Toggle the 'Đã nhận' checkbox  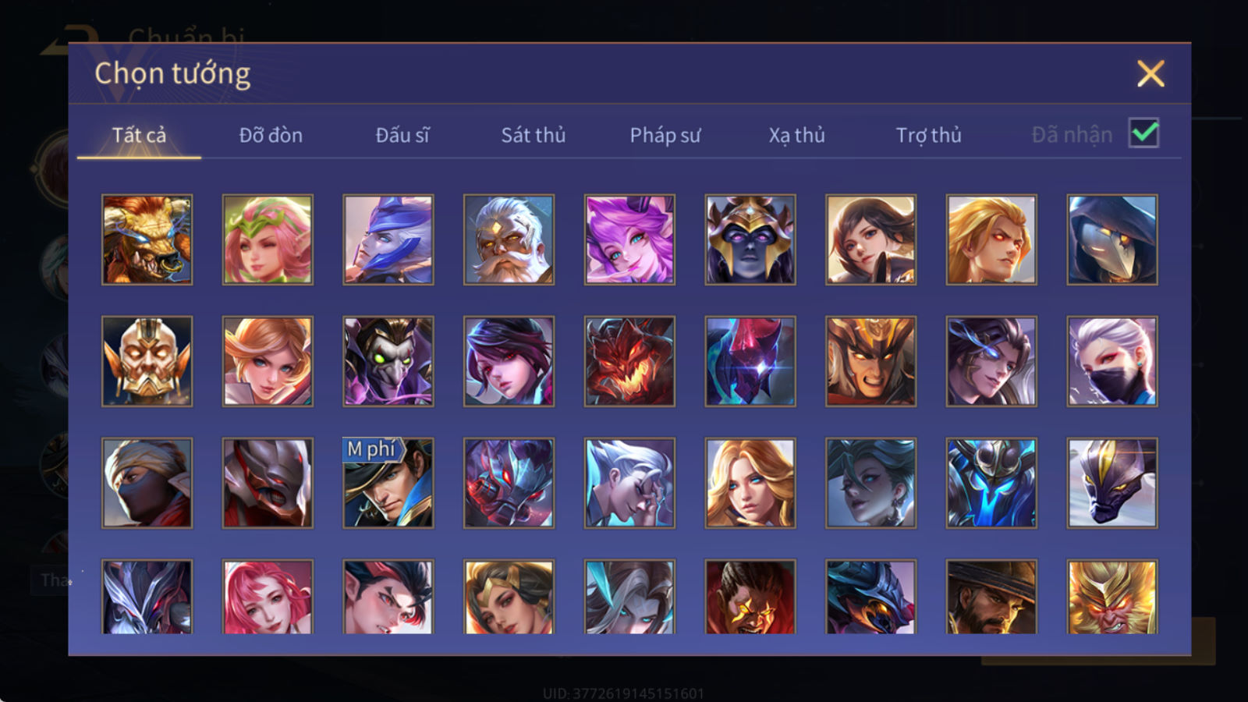click(x=1143, y=133)
